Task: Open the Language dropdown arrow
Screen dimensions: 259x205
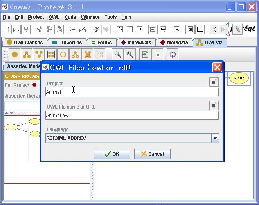Action: point(215,138)
